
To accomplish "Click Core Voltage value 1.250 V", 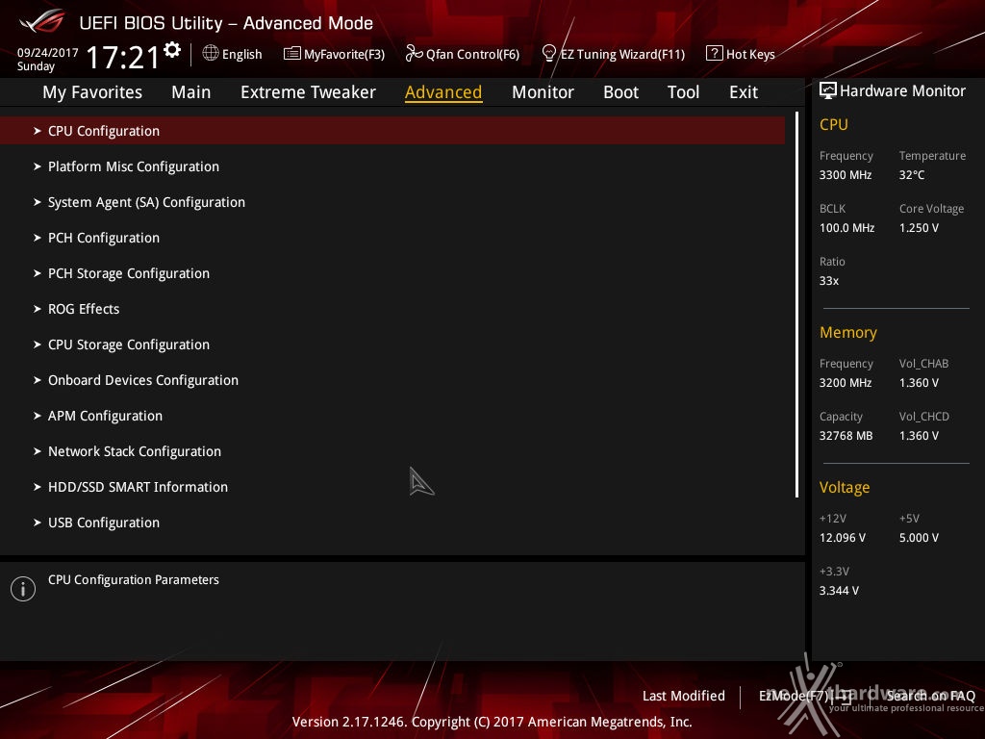I will tap(919, 227).
